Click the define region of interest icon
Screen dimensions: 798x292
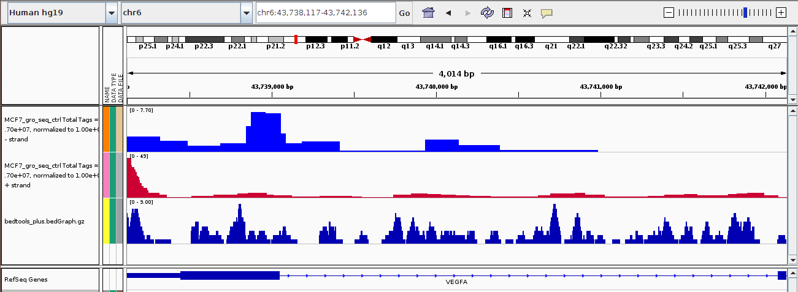[507, 12]
